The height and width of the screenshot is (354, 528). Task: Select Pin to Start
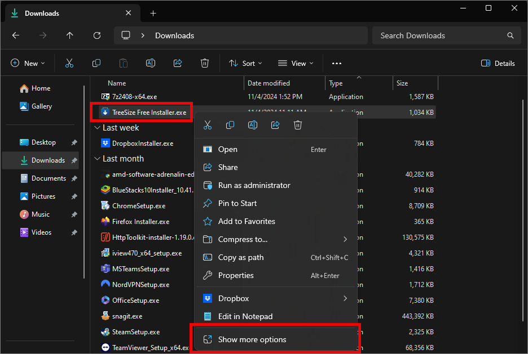pos(275,203)
